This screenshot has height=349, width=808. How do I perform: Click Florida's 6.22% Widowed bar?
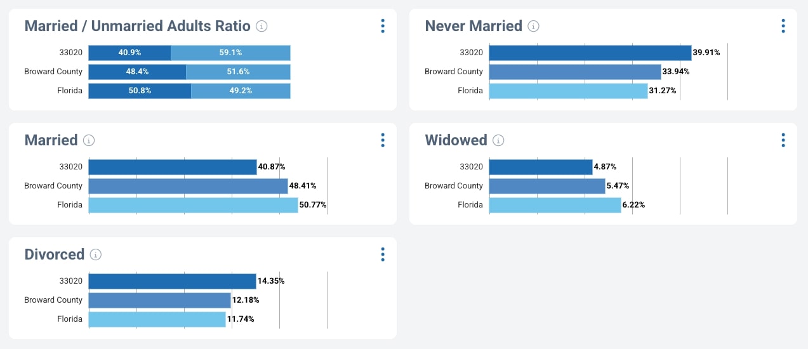tap(555, 205)
